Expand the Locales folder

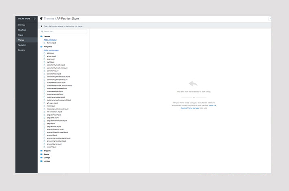(x=46, y=161)
